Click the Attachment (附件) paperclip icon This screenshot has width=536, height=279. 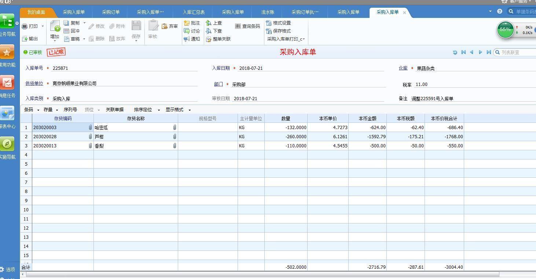click(x=112, y=26)
